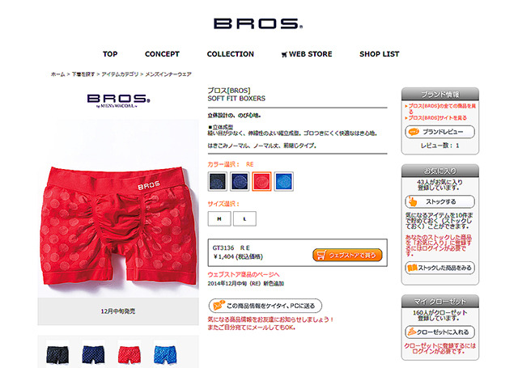Image resolution: width=518 pixels, height=368 pixels.
Task: Select the black boxers thumbnail
Action: (x=57, y=354)
